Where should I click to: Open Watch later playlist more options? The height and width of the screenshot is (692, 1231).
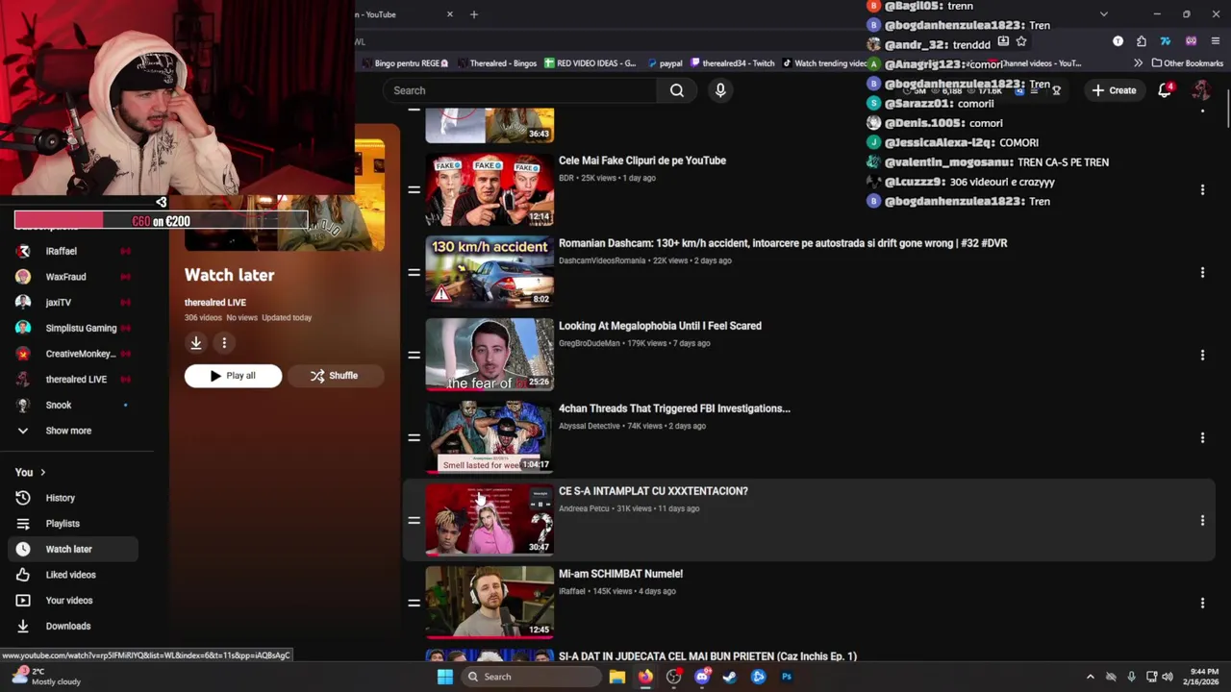pos(224,342)
